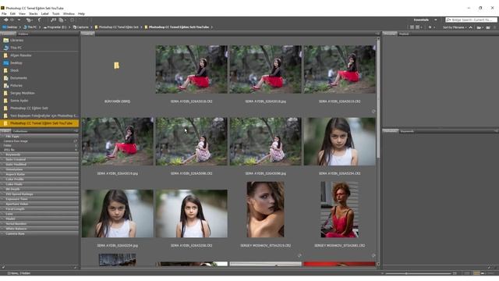The height and width of the screenshot is (281, 499).
Task: Click the thumbnail quality options icon
Action: coord(418,27)
